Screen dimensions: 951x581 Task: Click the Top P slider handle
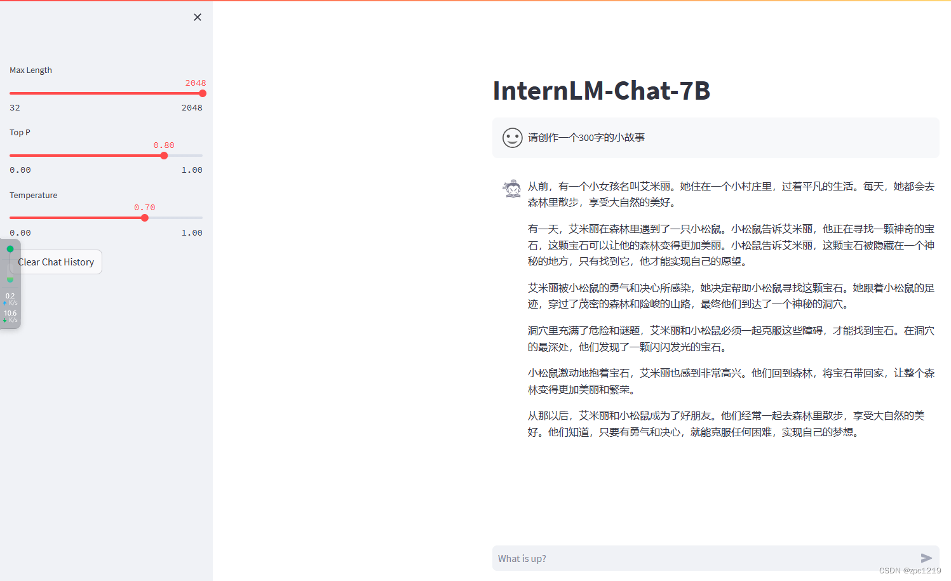[164, 156]
